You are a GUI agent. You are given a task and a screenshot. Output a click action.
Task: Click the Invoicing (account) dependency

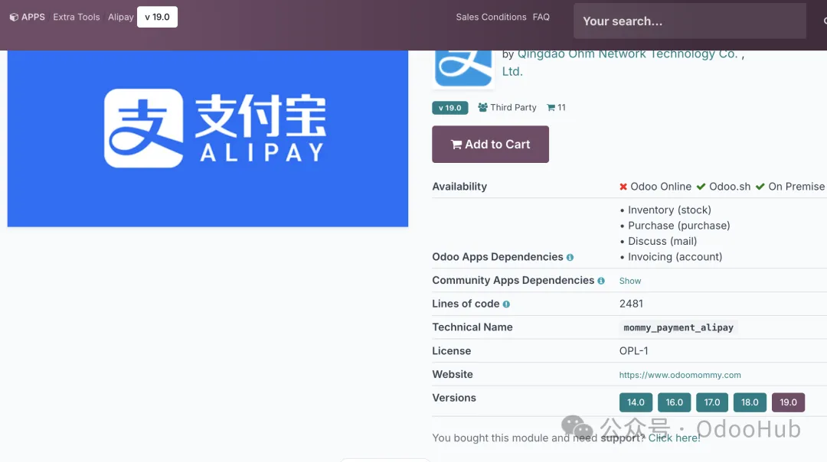(x=675, y=257)
